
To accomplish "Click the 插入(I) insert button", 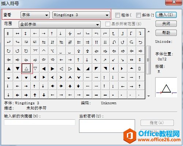I will [x=166, y=15].
